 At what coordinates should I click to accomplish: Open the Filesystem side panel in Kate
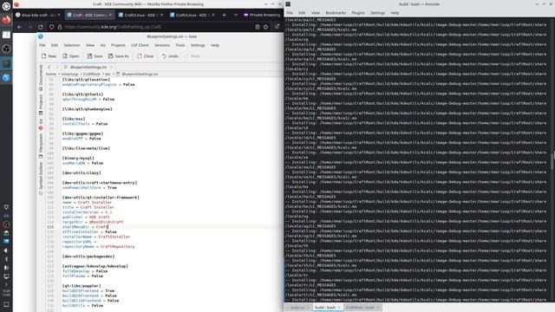pos(41,146)
